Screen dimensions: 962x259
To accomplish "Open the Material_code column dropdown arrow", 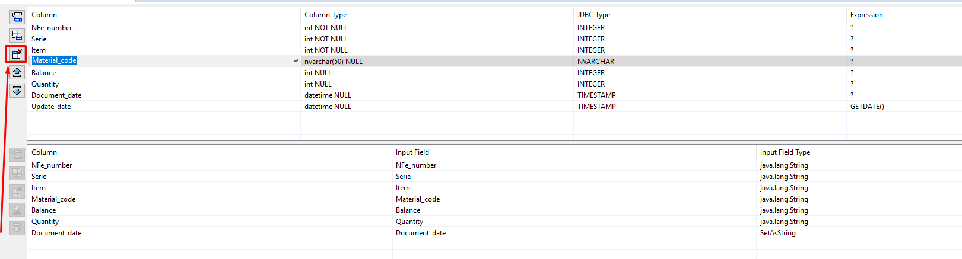I will [x=296, y=61].
